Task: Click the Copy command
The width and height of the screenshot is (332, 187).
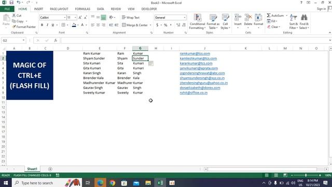Action: pyautogui.click(x=18, y=21)
